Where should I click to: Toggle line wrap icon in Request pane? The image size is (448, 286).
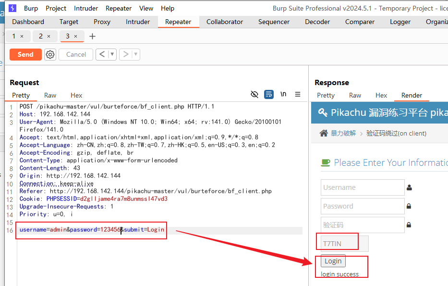[269, 94]
